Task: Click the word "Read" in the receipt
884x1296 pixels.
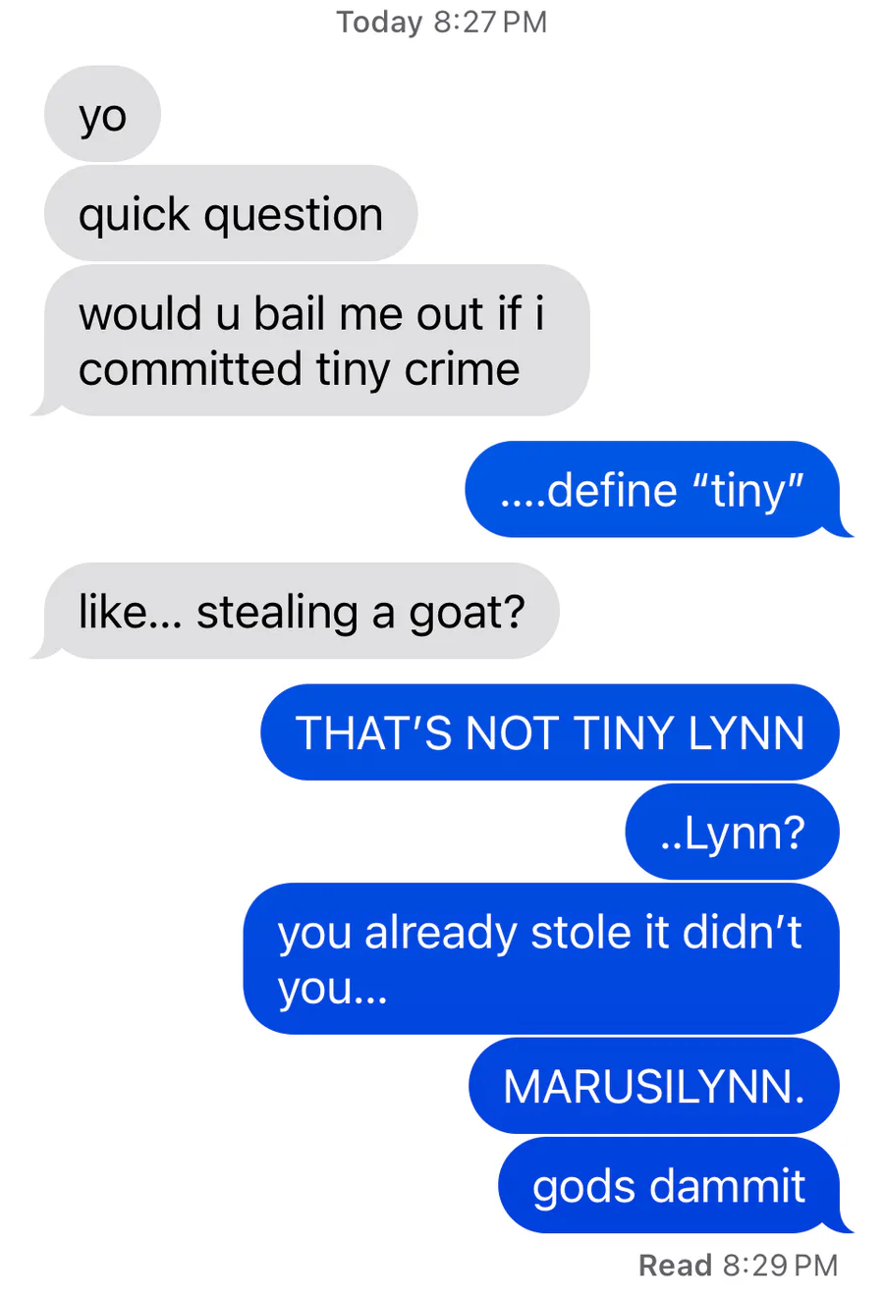Action: [675, 1266]
